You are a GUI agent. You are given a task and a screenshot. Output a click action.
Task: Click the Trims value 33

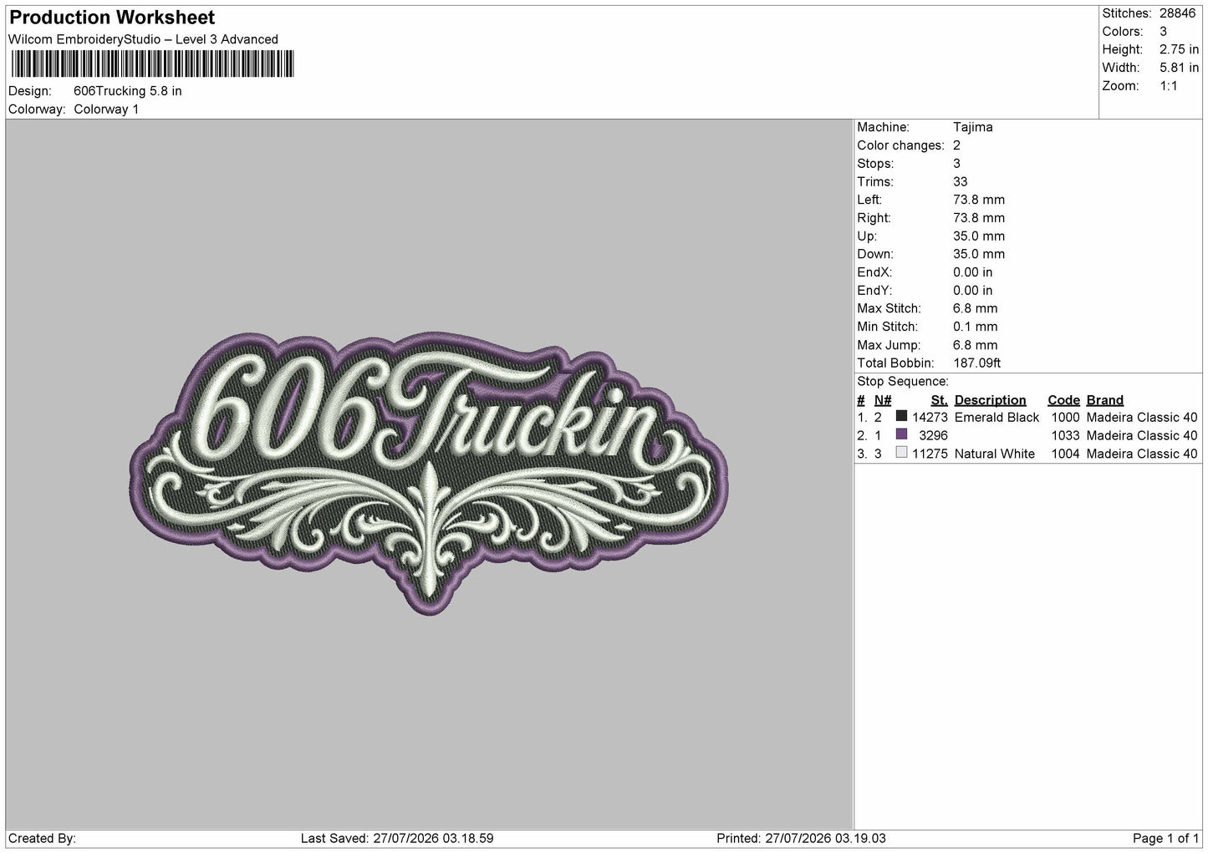tap(961, 182)
